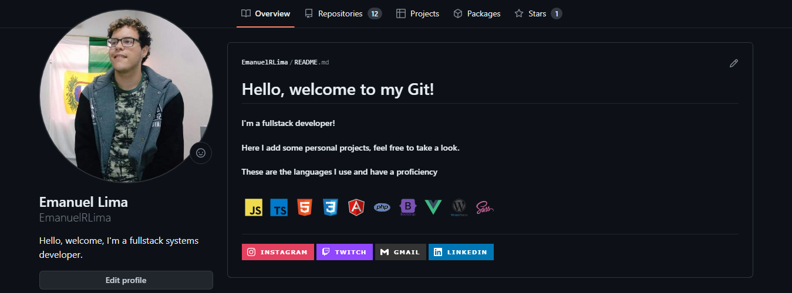
Task: Open the Twitch badge link
Action: [x=345, y=252]
